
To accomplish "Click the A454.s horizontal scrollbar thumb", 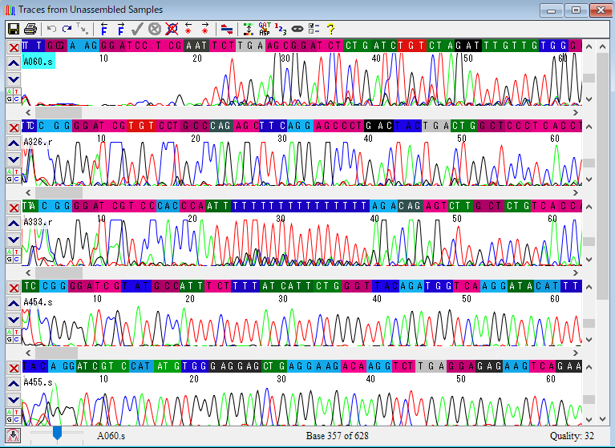I will pos(56,353).
